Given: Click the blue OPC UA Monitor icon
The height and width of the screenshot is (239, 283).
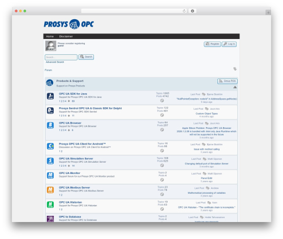Looking at the screenshot, I should (x=50, y=175).
